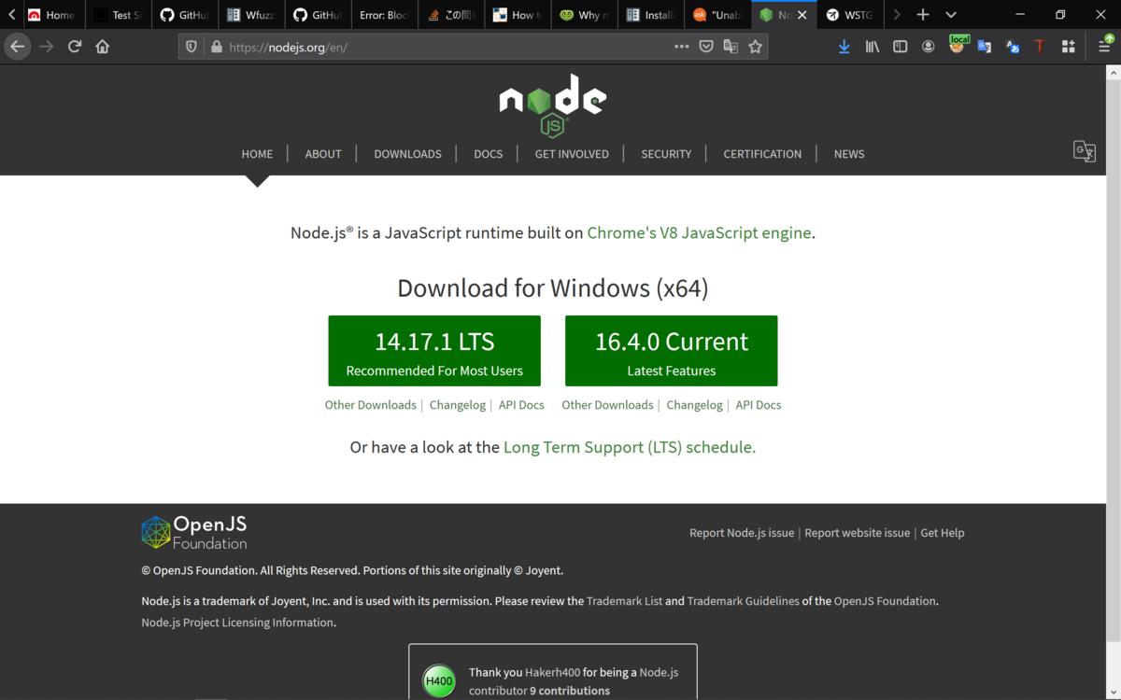The height and width of the screenshot is (700, 1121).
Task: Click the browser Forward arrow
Action: (47, 47)
